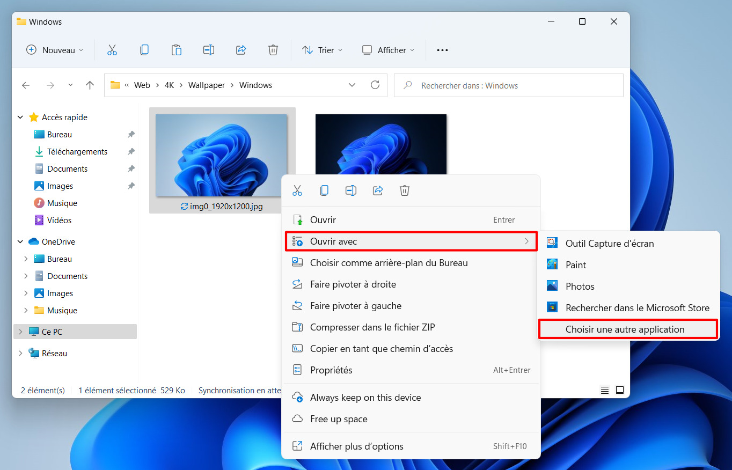Image resolution: width=732 pixels, height=470 pixels.
Task: Click the Cut icon in the Explorer toolbar
Action: pyautogui.click(x=112, y=50)
